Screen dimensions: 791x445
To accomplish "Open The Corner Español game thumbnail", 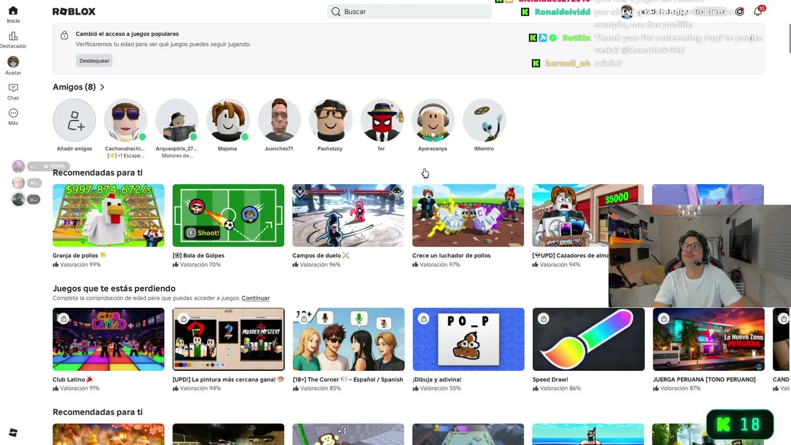I will (x=348, y=339).
